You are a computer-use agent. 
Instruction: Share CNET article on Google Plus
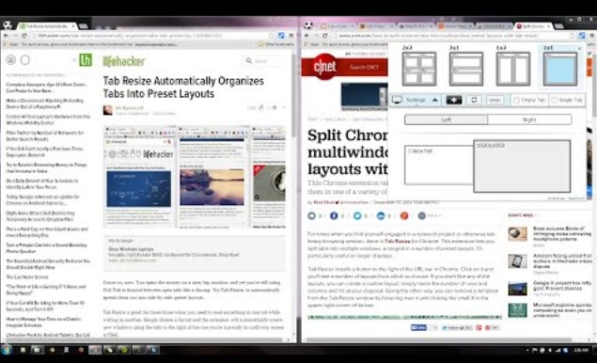(x=404, y=216)
